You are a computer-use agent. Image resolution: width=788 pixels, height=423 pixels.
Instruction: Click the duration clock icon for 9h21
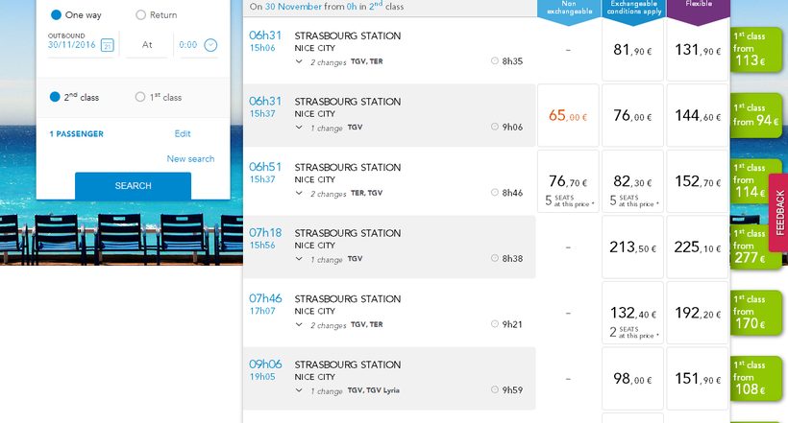click(495, 324)
